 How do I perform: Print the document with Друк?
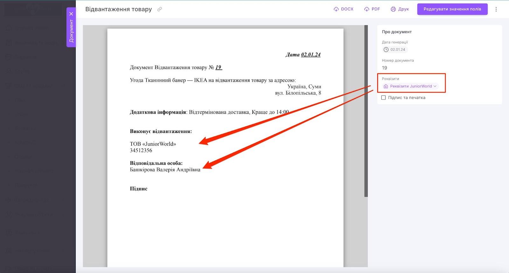tap(400, 9)
